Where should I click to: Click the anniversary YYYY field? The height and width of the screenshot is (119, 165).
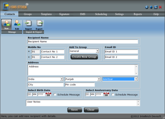99,94
